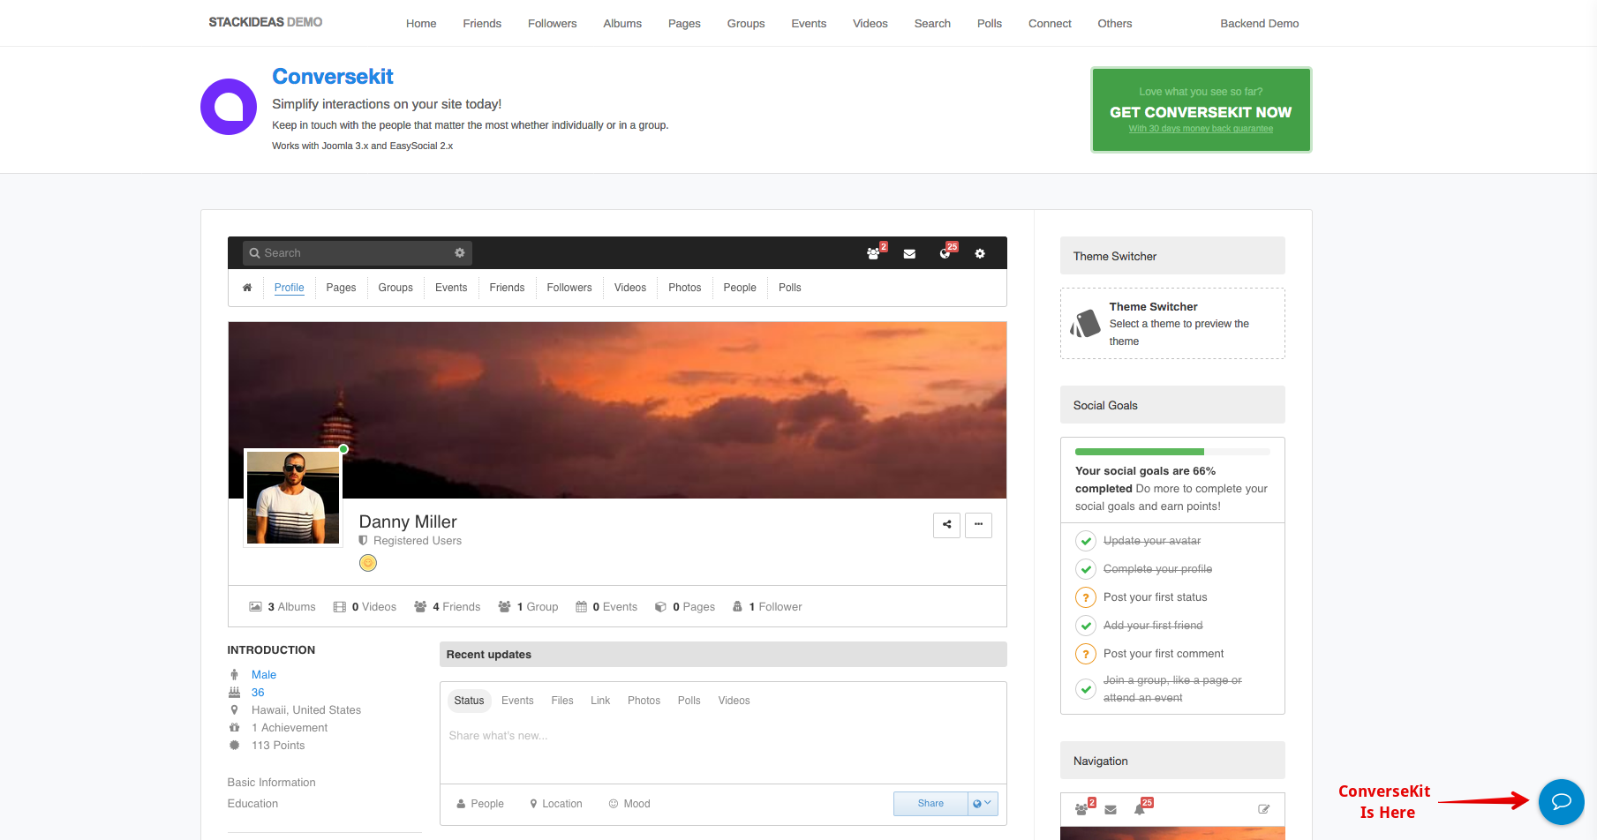The height and width of the screenshot is (840, 1597).
Task: Go to dashboard home icon
Action: pyautogui.click(x=247, y=288)
